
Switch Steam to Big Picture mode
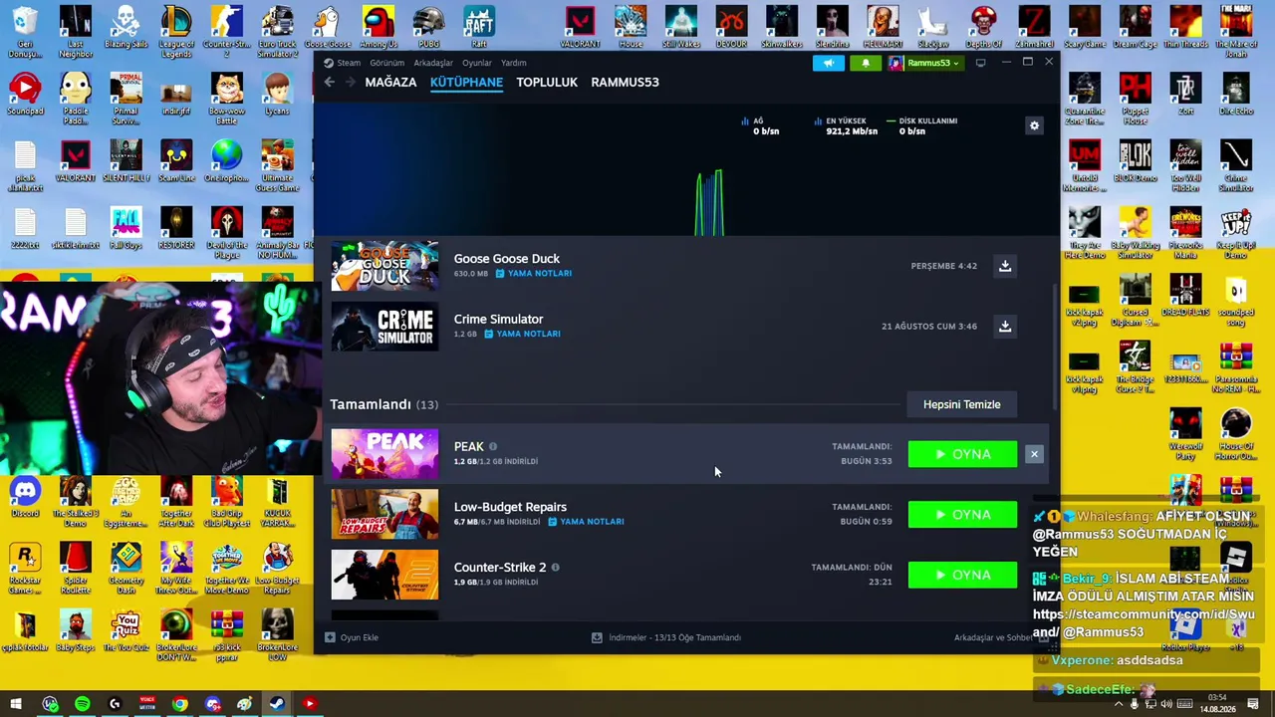[x=980, y=63]
